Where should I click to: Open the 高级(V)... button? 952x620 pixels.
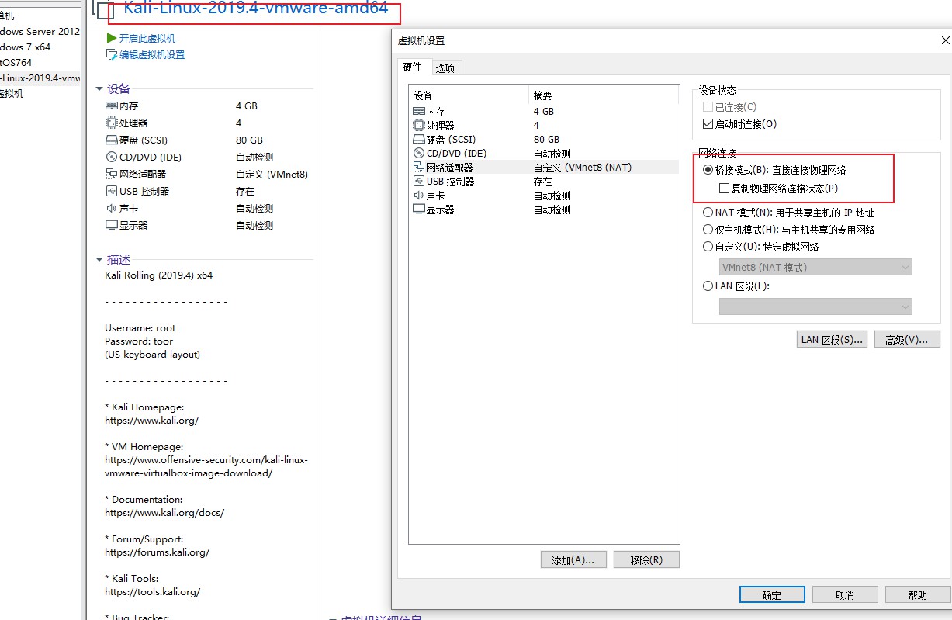tap(907, 340)
